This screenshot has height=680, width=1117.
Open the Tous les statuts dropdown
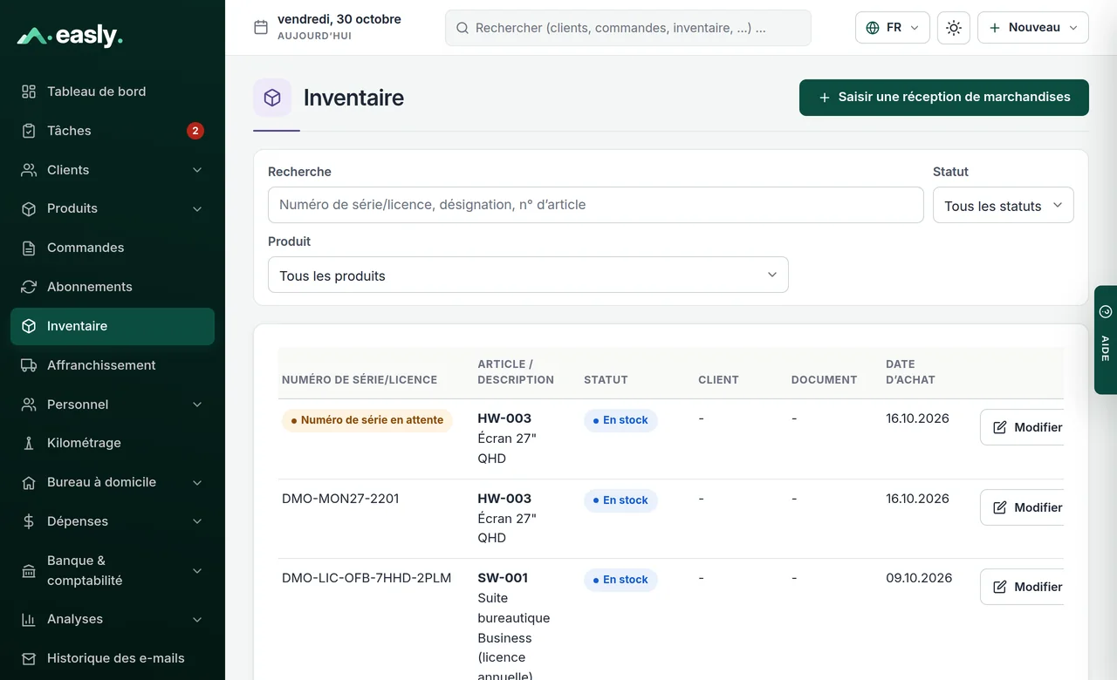click(x=1004, y=205)
